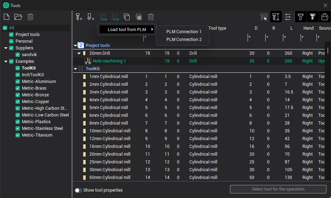This screenshot has width=331, height=198.
Task: Click the open library folder icon
Action: coord(18,17)
